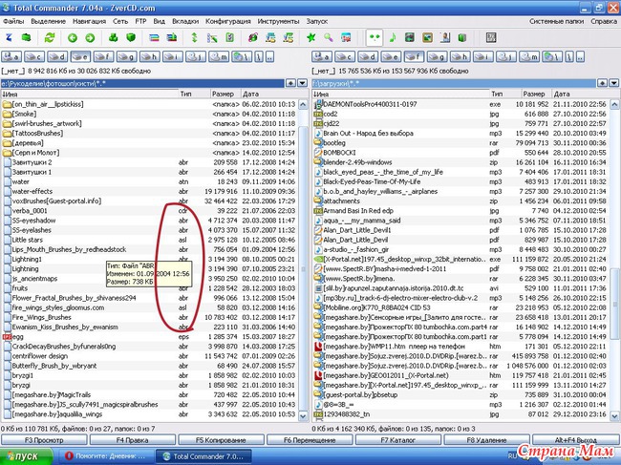Image resolution: width=621 pixels, height=465 pixels.
Task: Toggle the green music note filter
Action: (x=393, y=37)
